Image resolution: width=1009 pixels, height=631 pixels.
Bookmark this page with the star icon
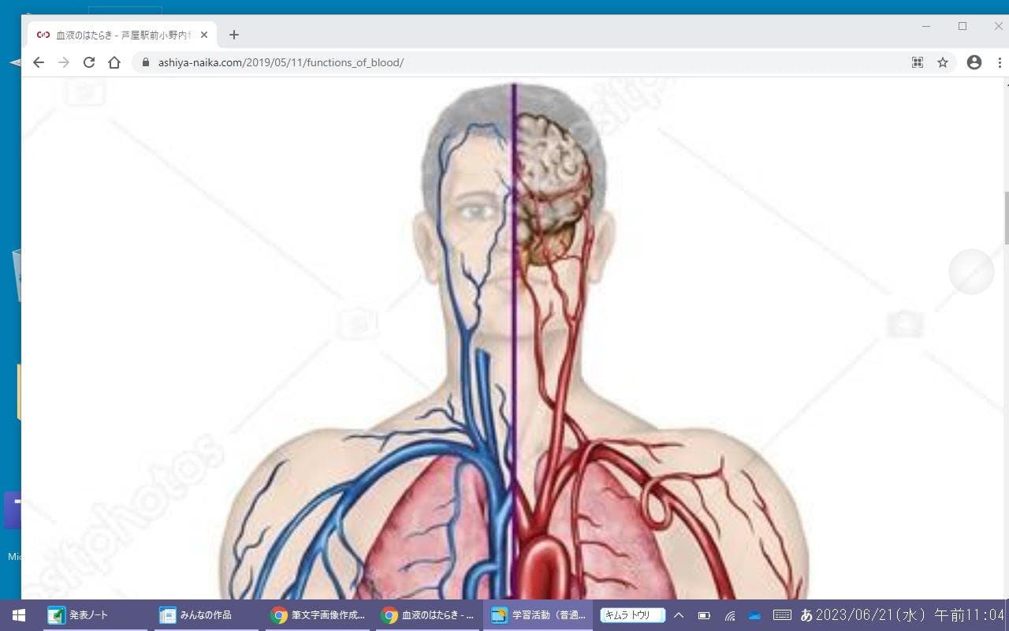tap(943, 62)
